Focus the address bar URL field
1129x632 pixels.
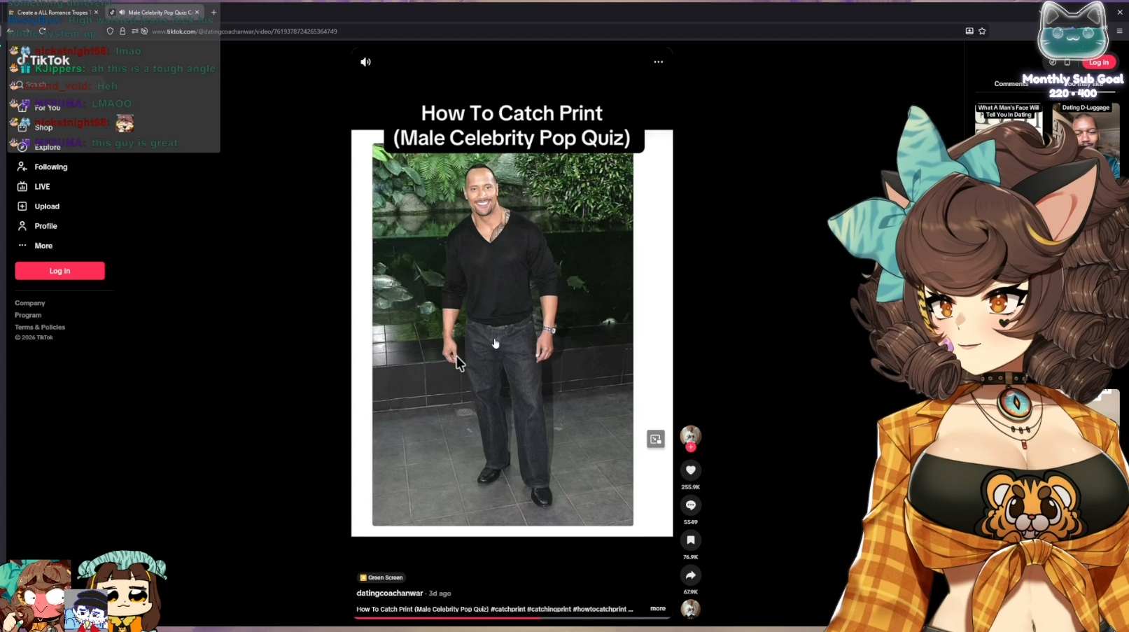pos(546,31)
